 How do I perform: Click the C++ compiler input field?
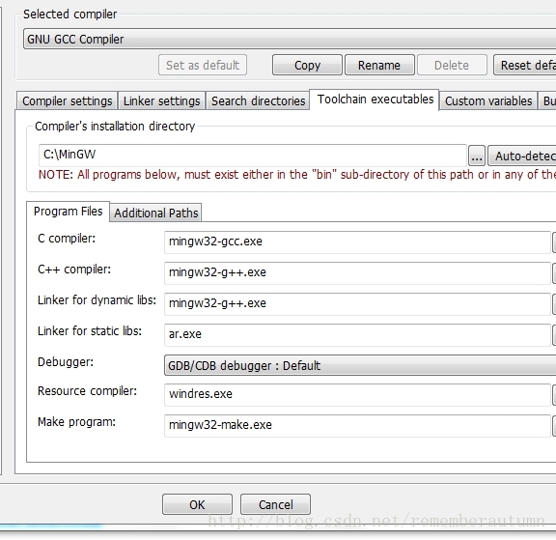click(357, 272)
